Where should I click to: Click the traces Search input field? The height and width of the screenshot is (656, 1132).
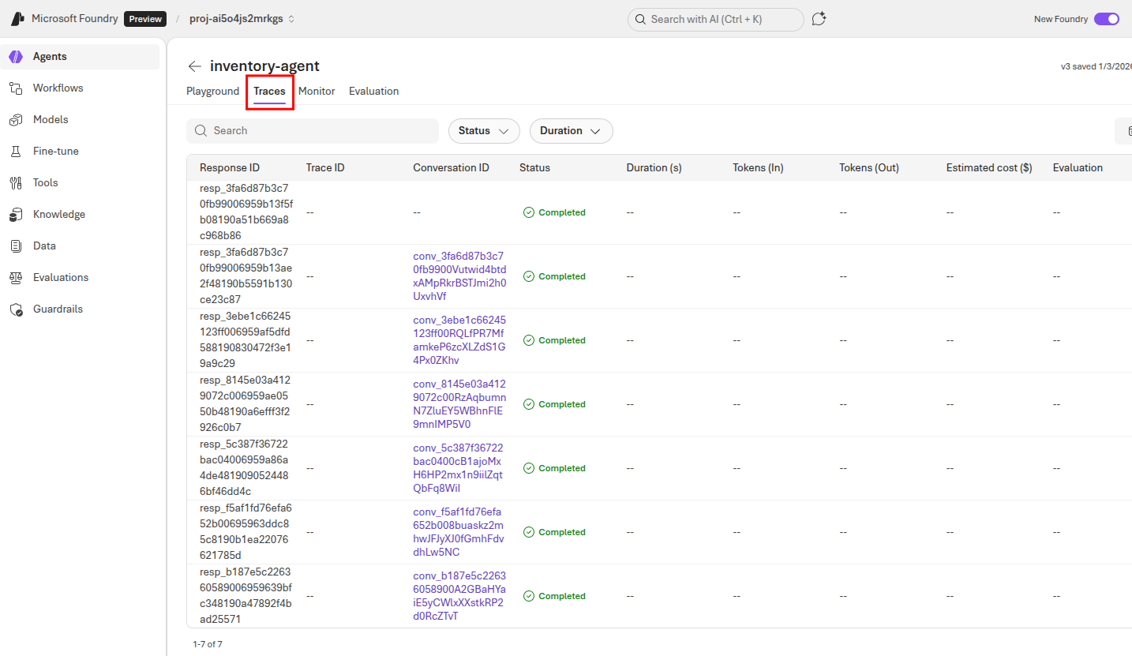(313, 131)
